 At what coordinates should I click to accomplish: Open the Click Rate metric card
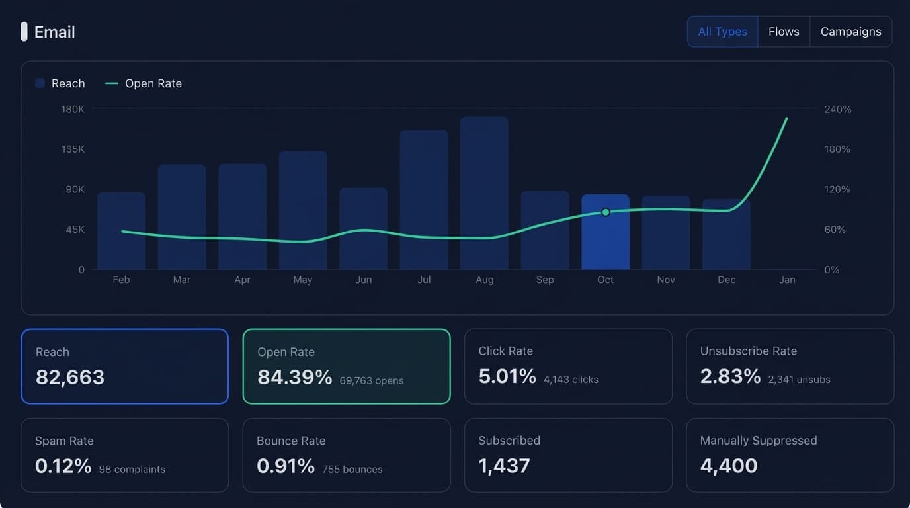567,366
